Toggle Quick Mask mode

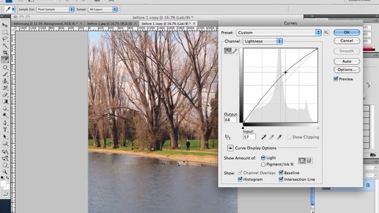click(5, 193)
